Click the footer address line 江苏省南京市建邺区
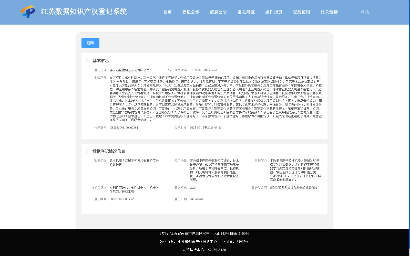 pos(204,233)
